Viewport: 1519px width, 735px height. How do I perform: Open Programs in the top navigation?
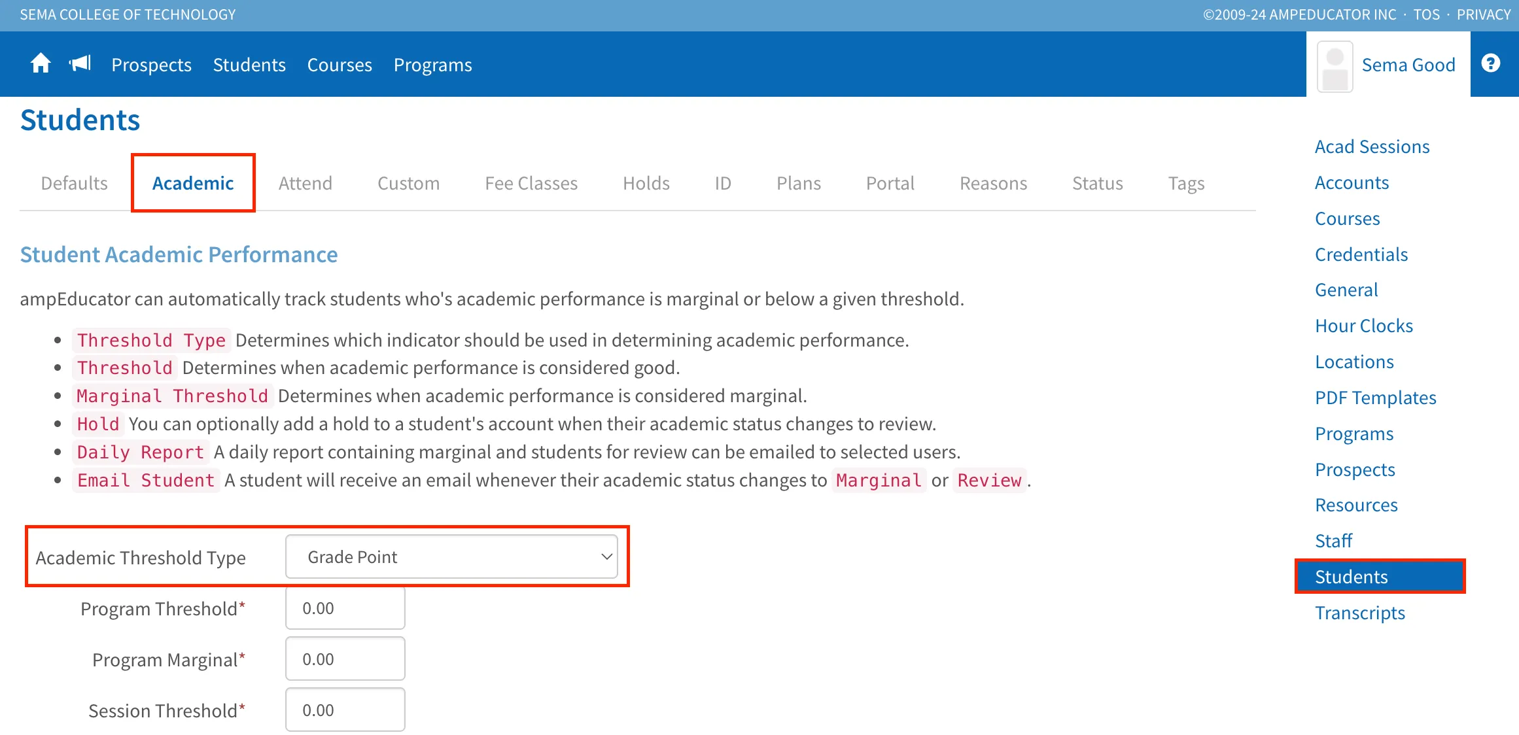coord(432,65)
